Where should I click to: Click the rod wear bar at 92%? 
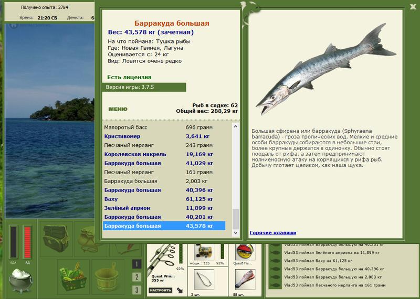pyautogui.click(x=181, y=254)
